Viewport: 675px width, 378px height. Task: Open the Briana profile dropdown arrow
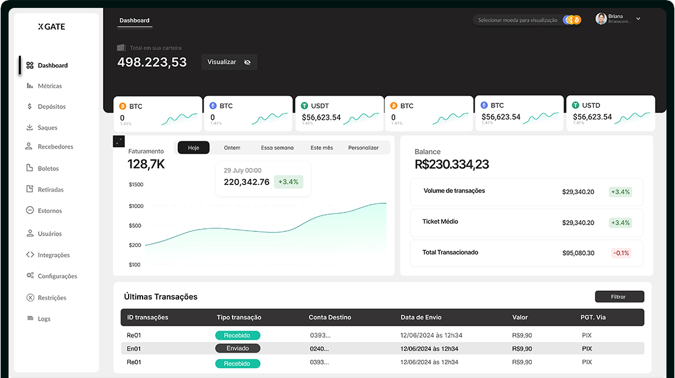pos(638,19)
